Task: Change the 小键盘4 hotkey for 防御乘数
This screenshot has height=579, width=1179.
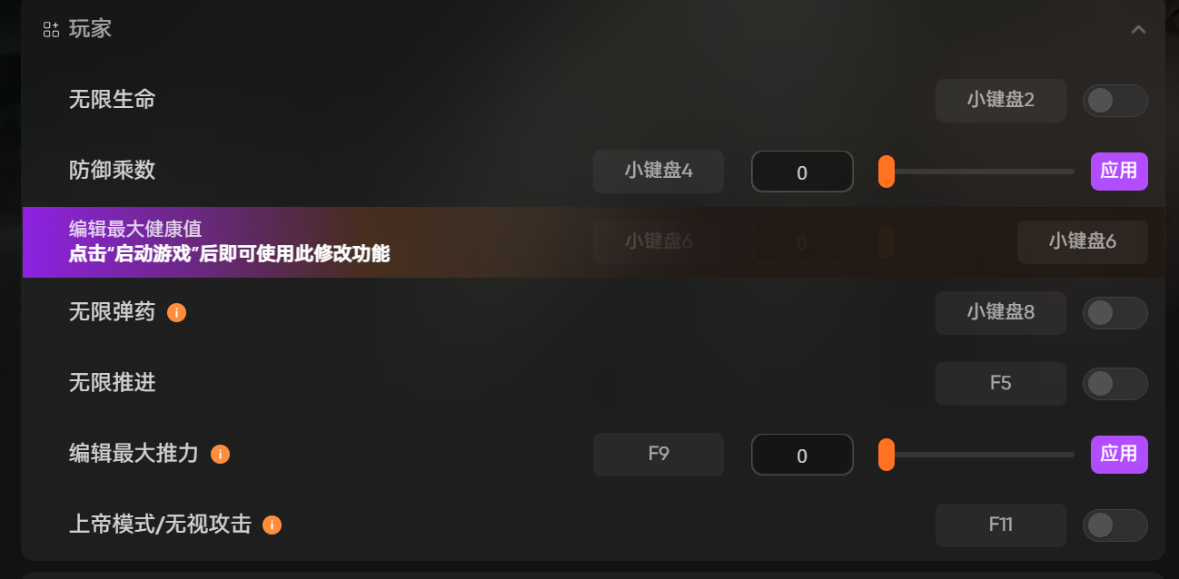Action: (x=659, y=171)
